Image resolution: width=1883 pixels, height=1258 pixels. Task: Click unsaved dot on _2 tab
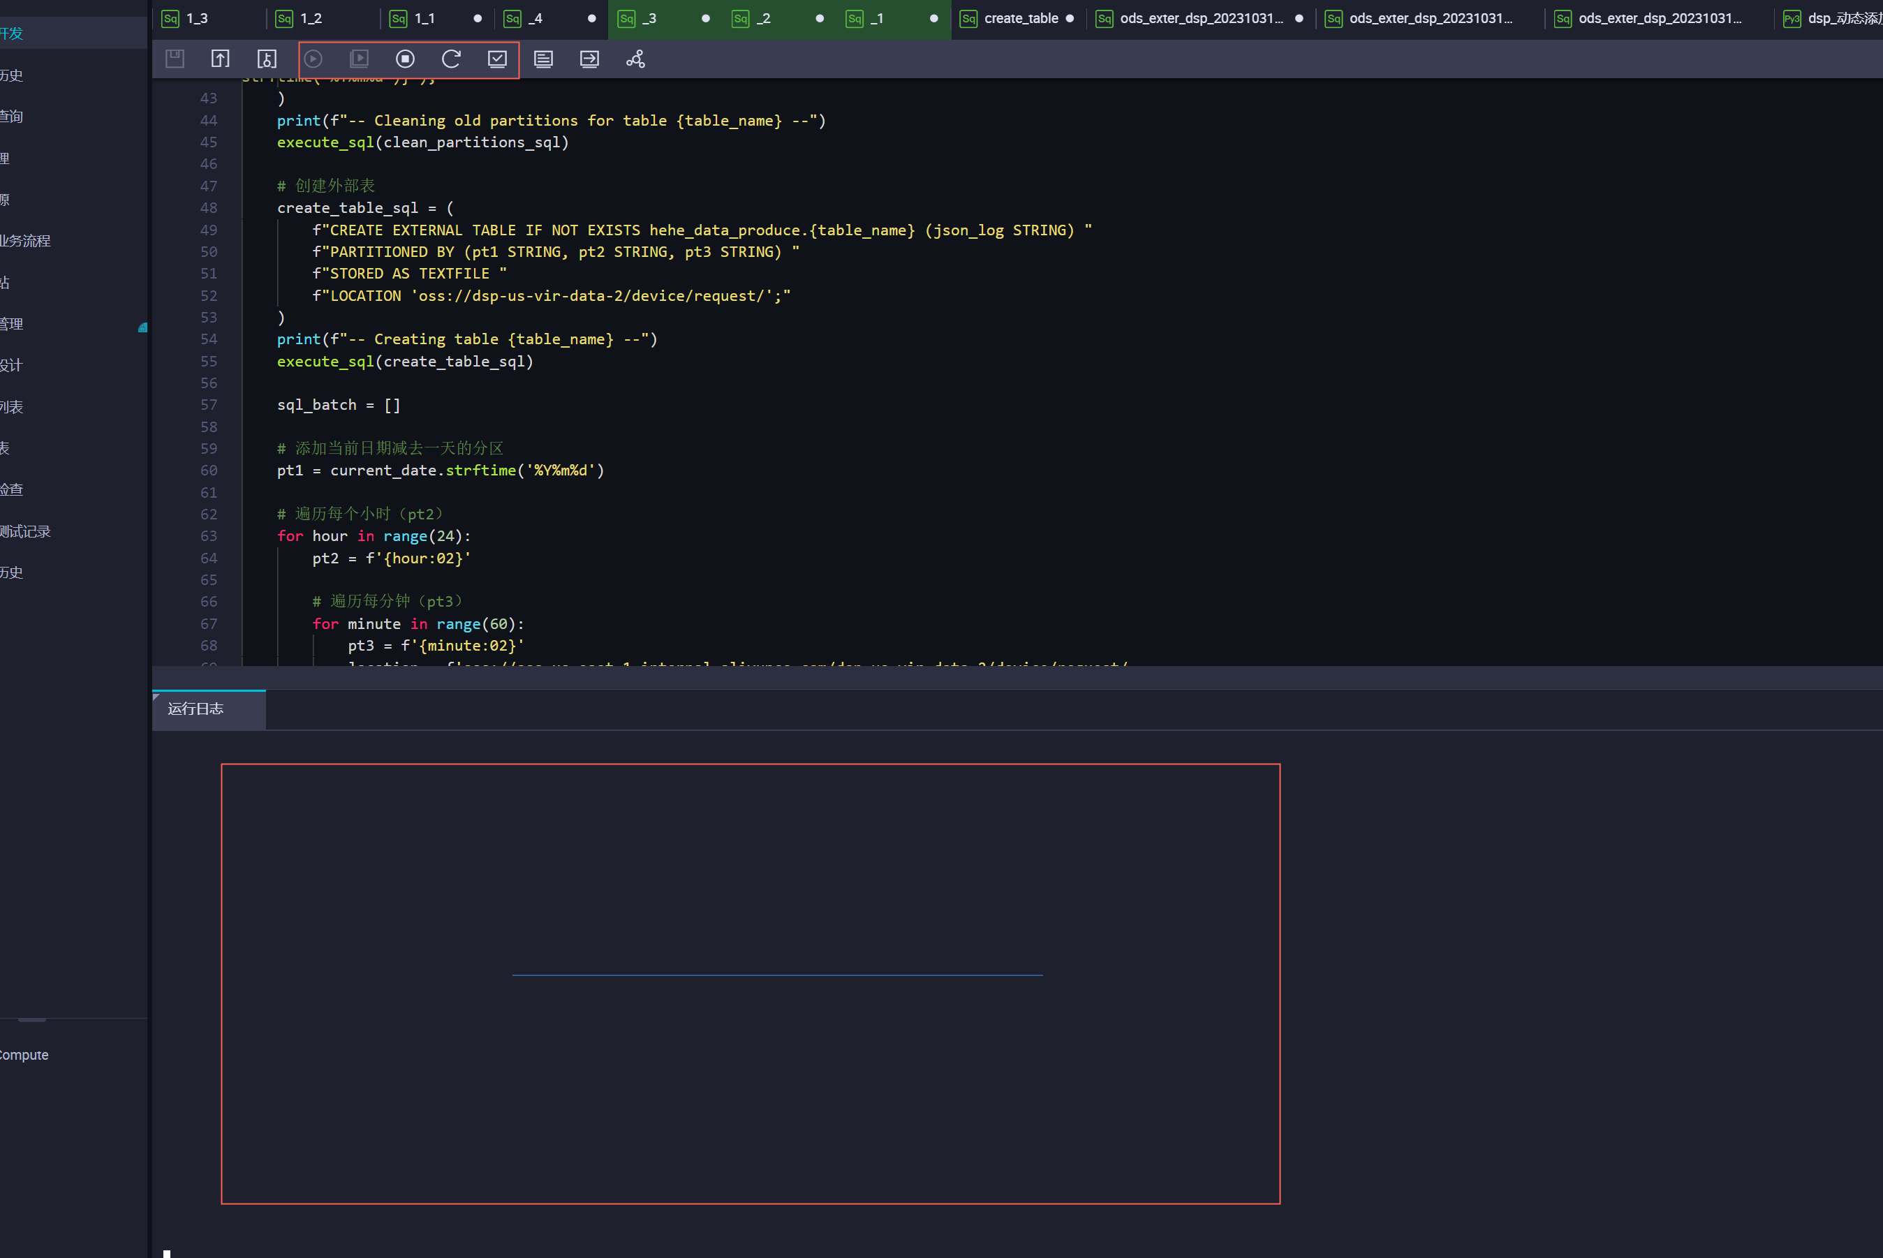click(x=820, y=18)
